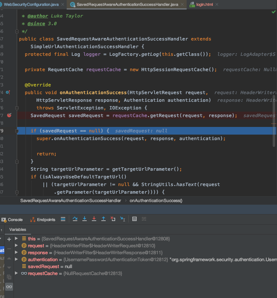Toggle the show watches glasses button
This screenshot has width=277, height=298.
[x=9, y=287]
